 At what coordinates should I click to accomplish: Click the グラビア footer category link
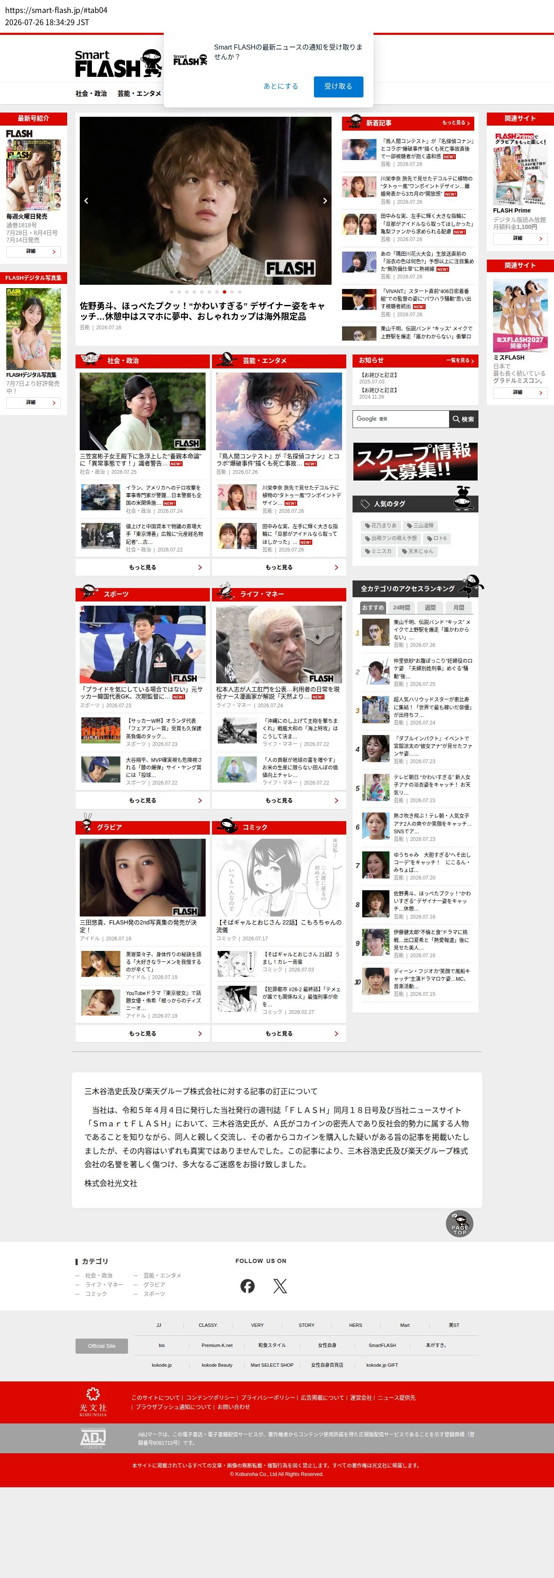154,1284
